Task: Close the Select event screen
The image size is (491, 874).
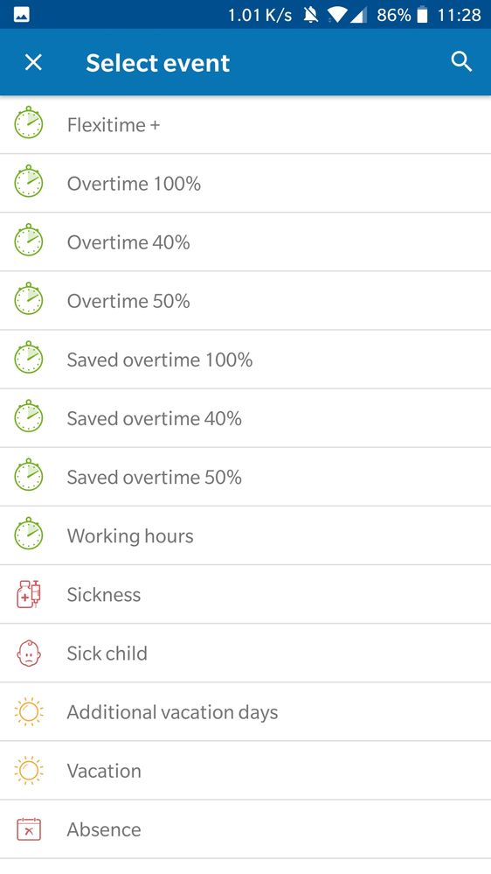Action: (33, 62)
